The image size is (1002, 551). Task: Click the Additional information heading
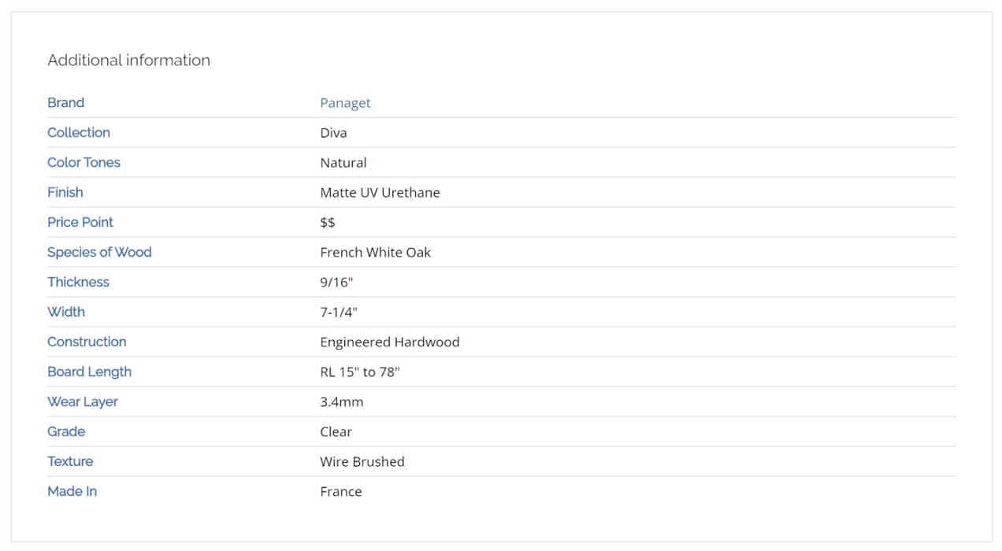tap(128, 61)
